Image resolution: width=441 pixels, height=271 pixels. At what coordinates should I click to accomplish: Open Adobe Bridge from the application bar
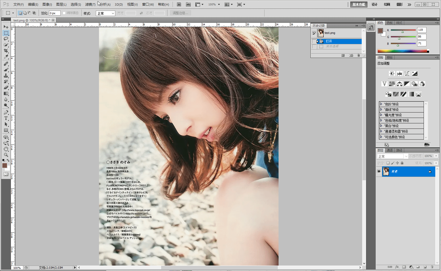pos(179,4)
